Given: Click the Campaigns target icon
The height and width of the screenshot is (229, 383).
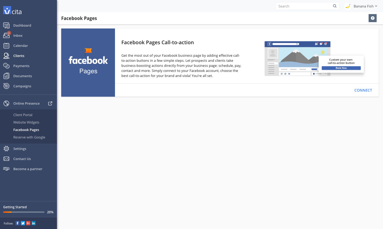Looking at the screenshot, I should (6, 86).
